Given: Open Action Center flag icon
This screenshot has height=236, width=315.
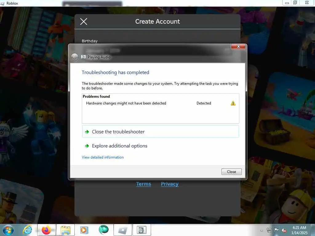Looking at the screenshot, I should coord(276,230).
